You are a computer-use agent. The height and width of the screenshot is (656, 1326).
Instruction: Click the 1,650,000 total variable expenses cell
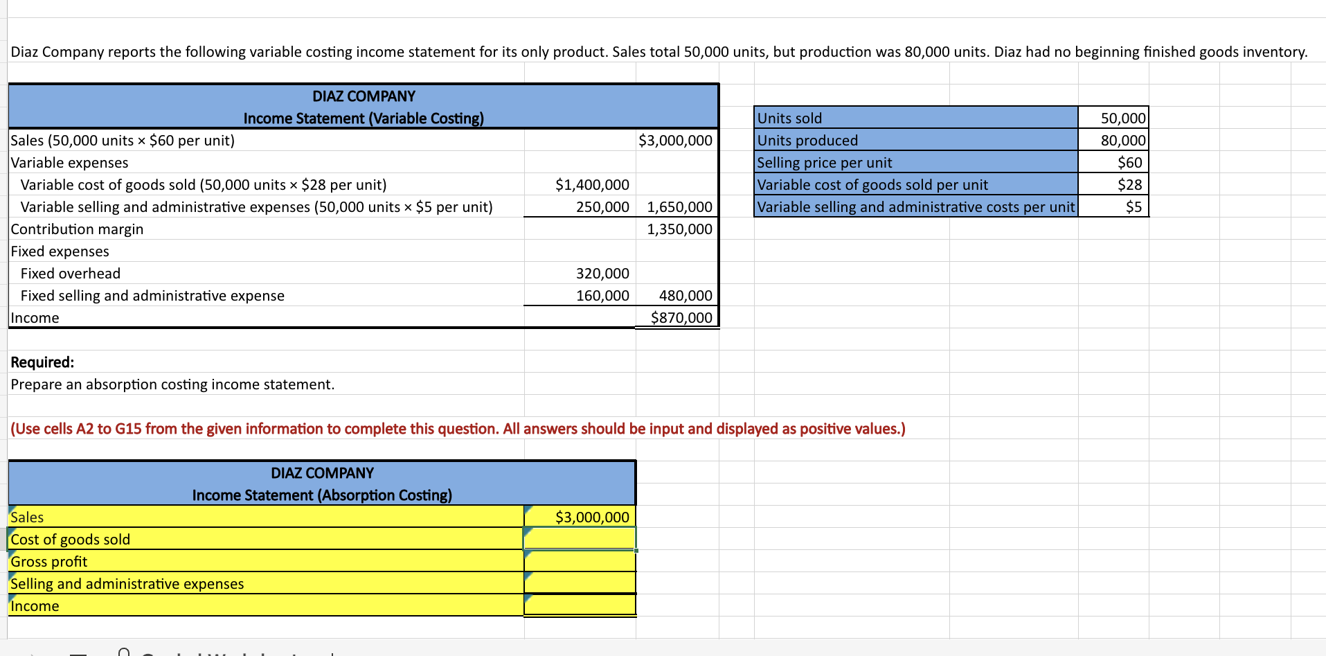tap(679, 207)
